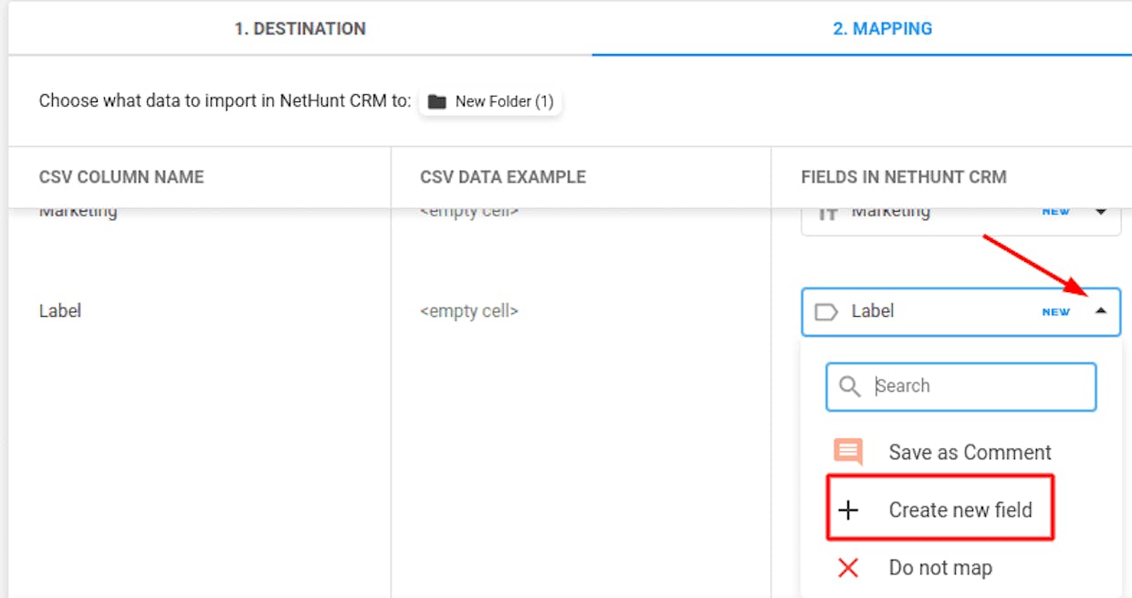Click the label tag icon in Label field

pyautogui.click(x=825, y=312)
